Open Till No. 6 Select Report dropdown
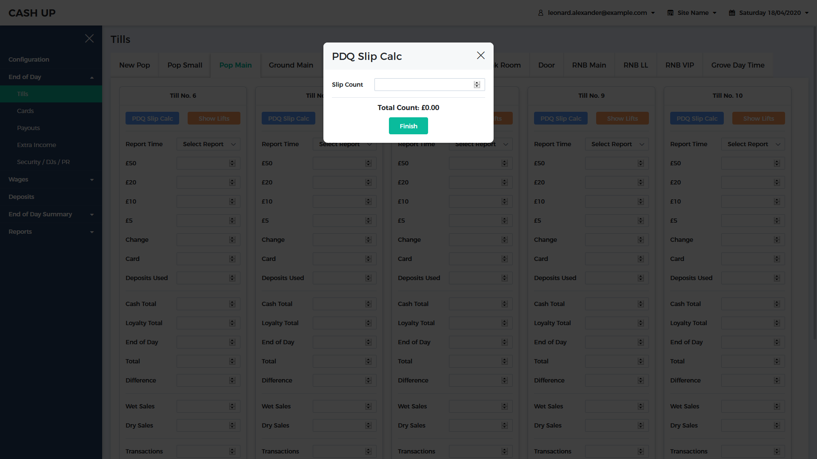Image resolution: width=817 pixels, height=459 pixels. tap(209, 144)
